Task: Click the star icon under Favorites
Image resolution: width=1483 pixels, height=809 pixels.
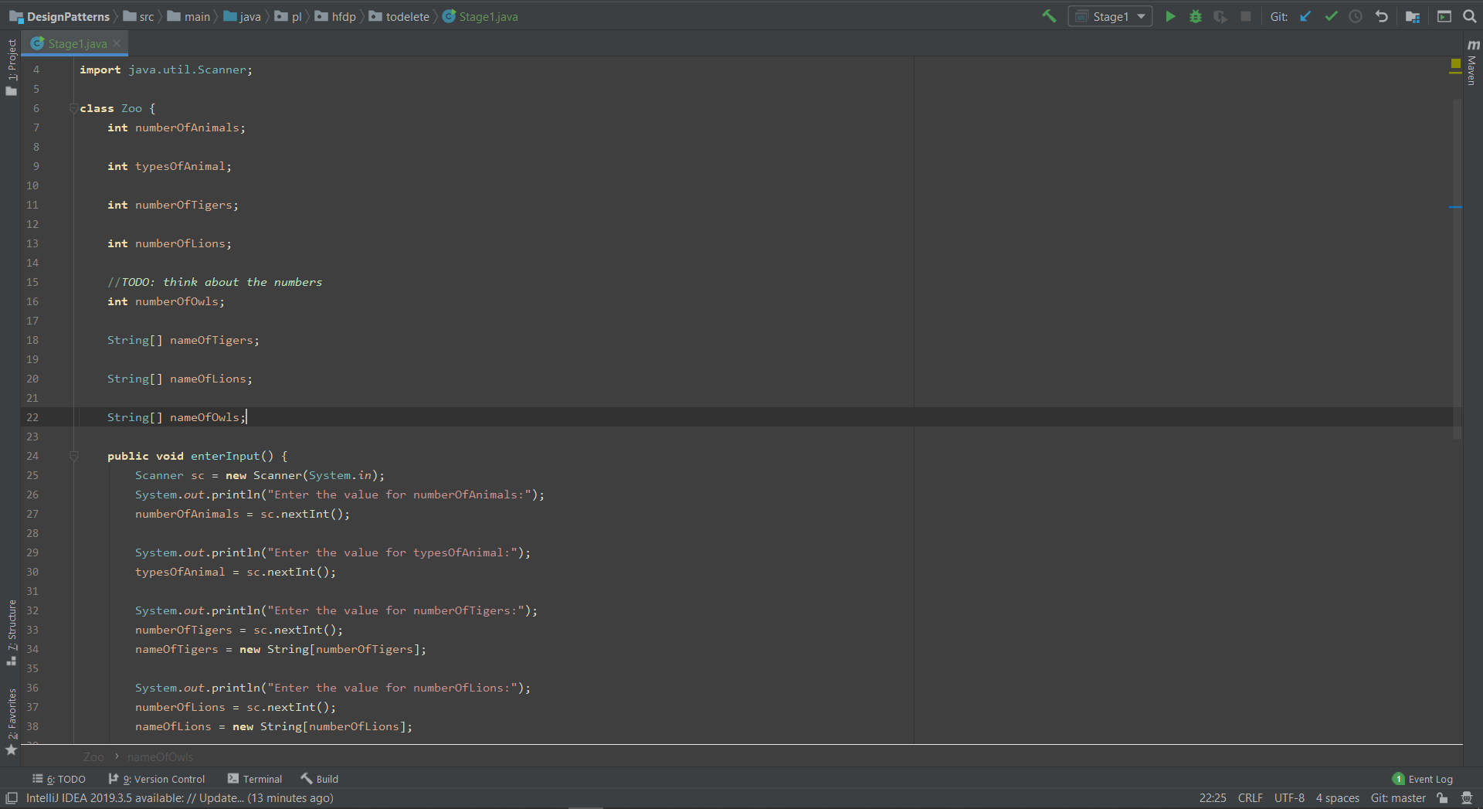Action: [12, 750]
